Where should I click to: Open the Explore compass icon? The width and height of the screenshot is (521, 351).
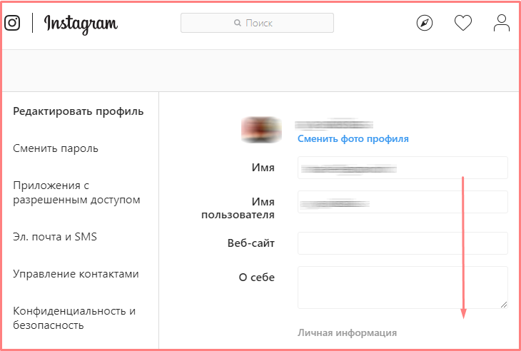click(425, 23)
